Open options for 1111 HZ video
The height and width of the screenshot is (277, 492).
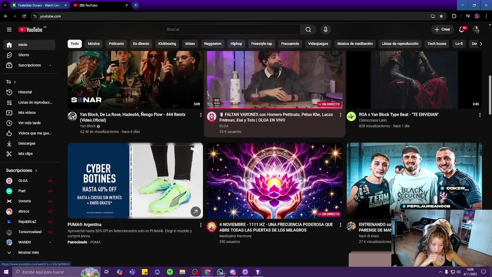(x=340, y=225)
